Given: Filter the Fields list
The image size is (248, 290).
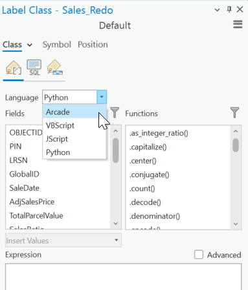Looking at the screenshot, I should click(x=115, y=112).
